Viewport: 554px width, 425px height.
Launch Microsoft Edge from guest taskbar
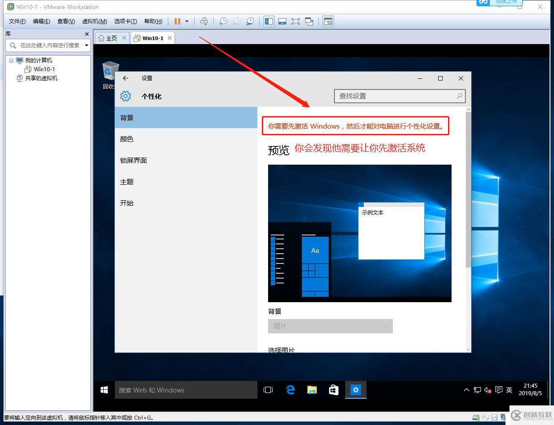click(x=290, y=390)
